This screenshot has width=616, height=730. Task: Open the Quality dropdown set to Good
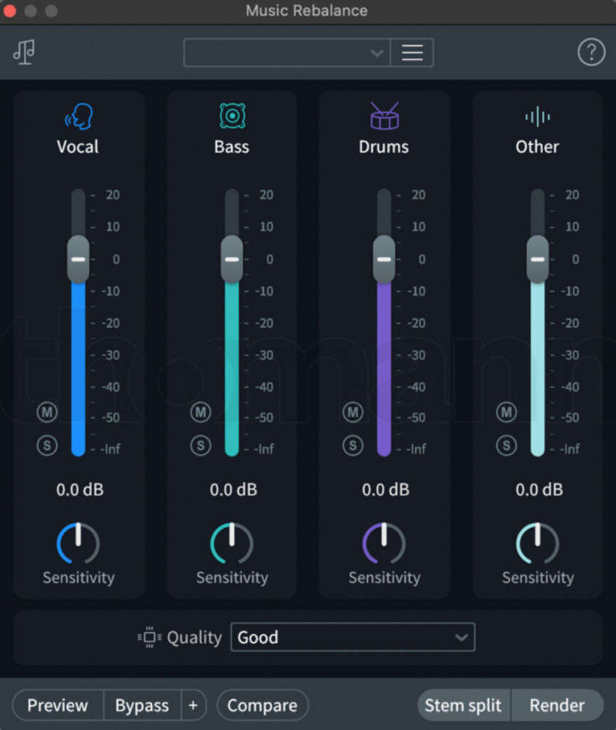click(x=353, y=637)
